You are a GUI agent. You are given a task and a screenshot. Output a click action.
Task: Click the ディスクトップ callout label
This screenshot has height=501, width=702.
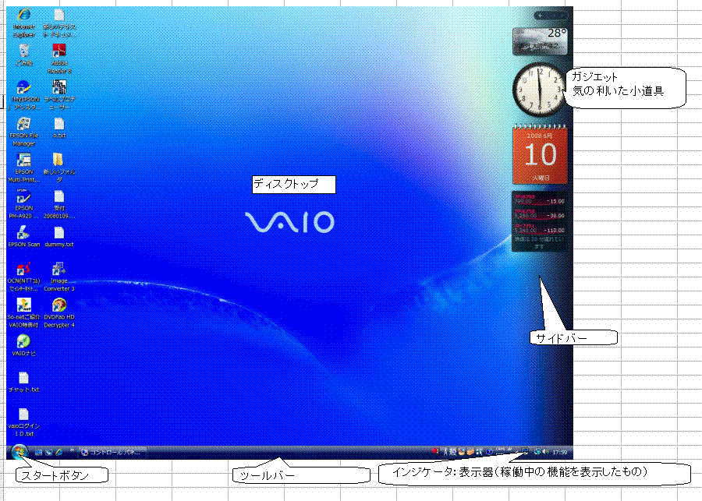(x=293, y=185)
